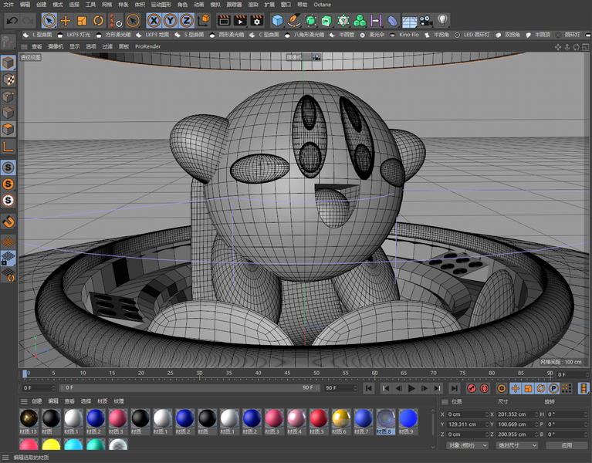
Task: Switch to Texture mode
Action: (8, 79)
